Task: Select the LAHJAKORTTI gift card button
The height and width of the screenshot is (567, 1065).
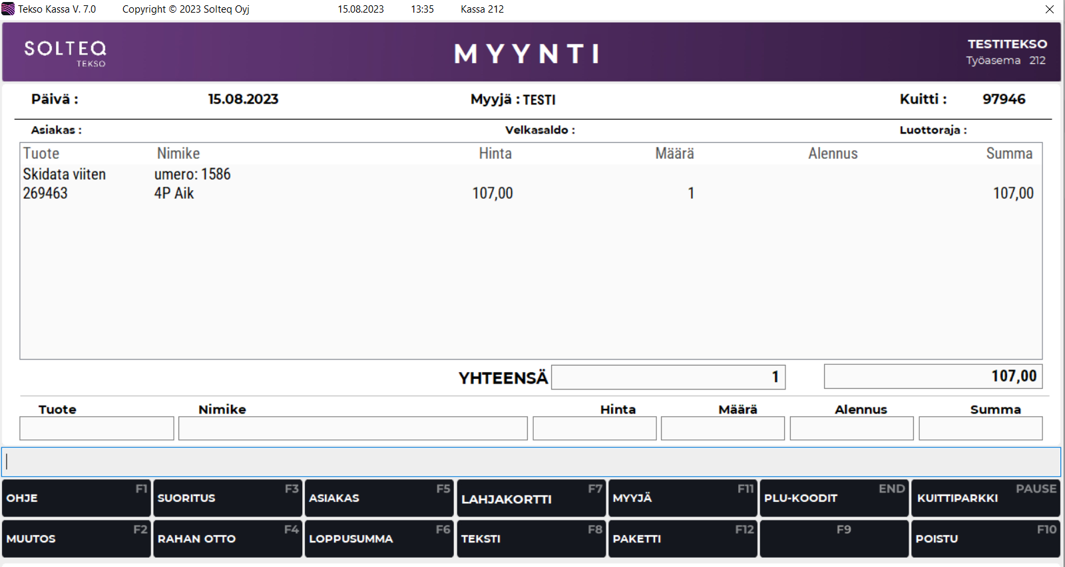Action: pyautogui.click(x=531, y=499)
